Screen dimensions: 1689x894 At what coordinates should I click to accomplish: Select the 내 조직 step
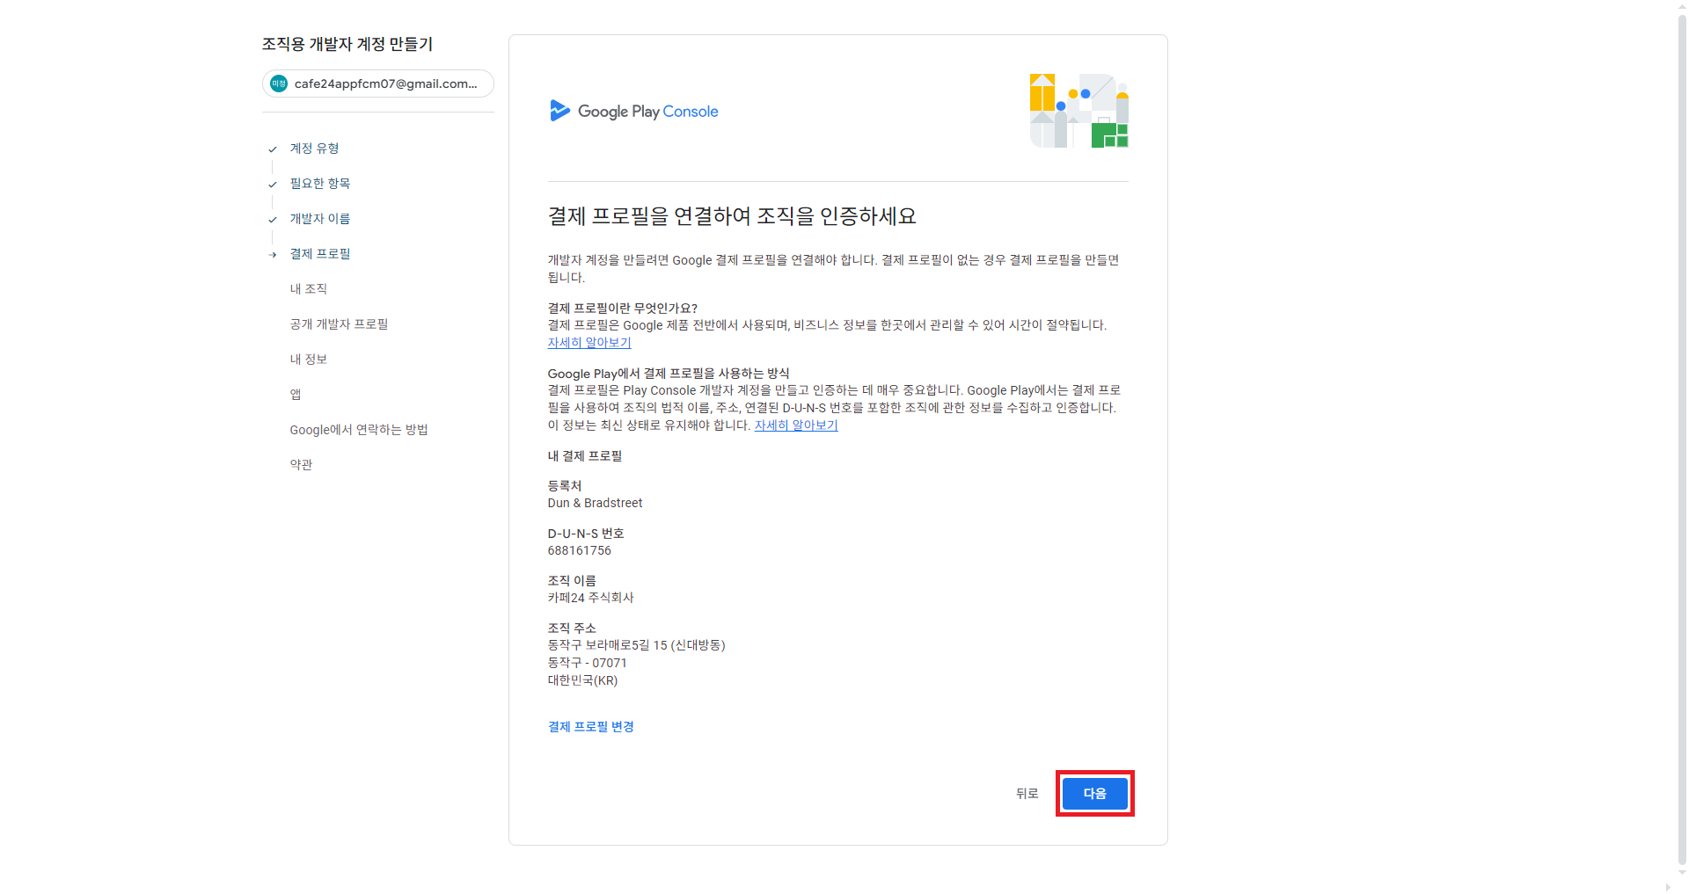click(308, 288)
